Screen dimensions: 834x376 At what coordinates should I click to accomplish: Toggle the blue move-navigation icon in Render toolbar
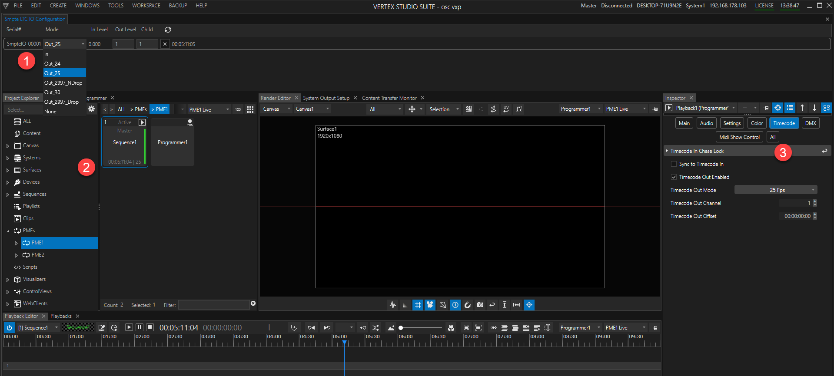(x=529, y=305)
